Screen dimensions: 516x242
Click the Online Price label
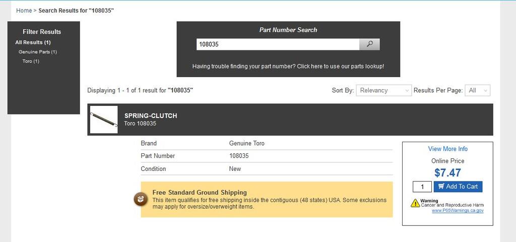[447, 161]
